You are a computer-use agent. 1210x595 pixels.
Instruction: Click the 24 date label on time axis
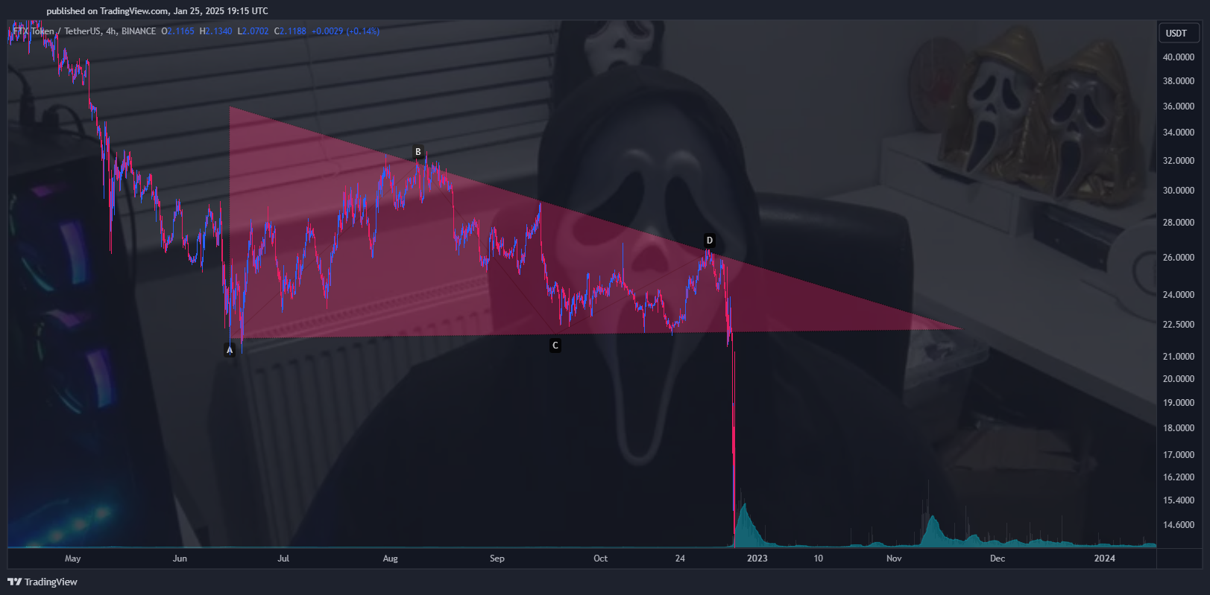pos(680,559)
